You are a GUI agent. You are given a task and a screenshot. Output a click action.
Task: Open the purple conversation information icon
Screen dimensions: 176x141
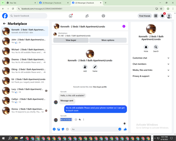click(124, 26)
